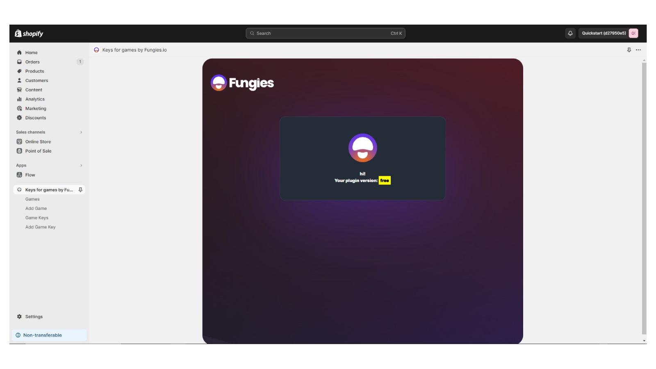
Task: Select Games under Keys for games
Action: coord(32,199)
